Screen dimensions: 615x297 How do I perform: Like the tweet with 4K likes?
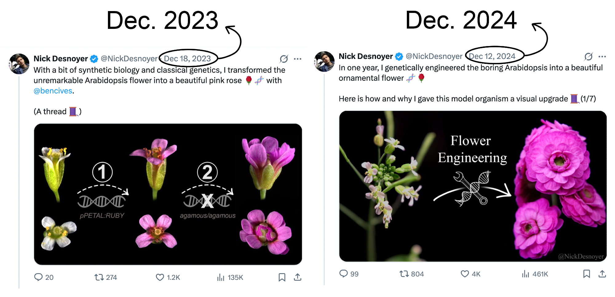[465, 274]
